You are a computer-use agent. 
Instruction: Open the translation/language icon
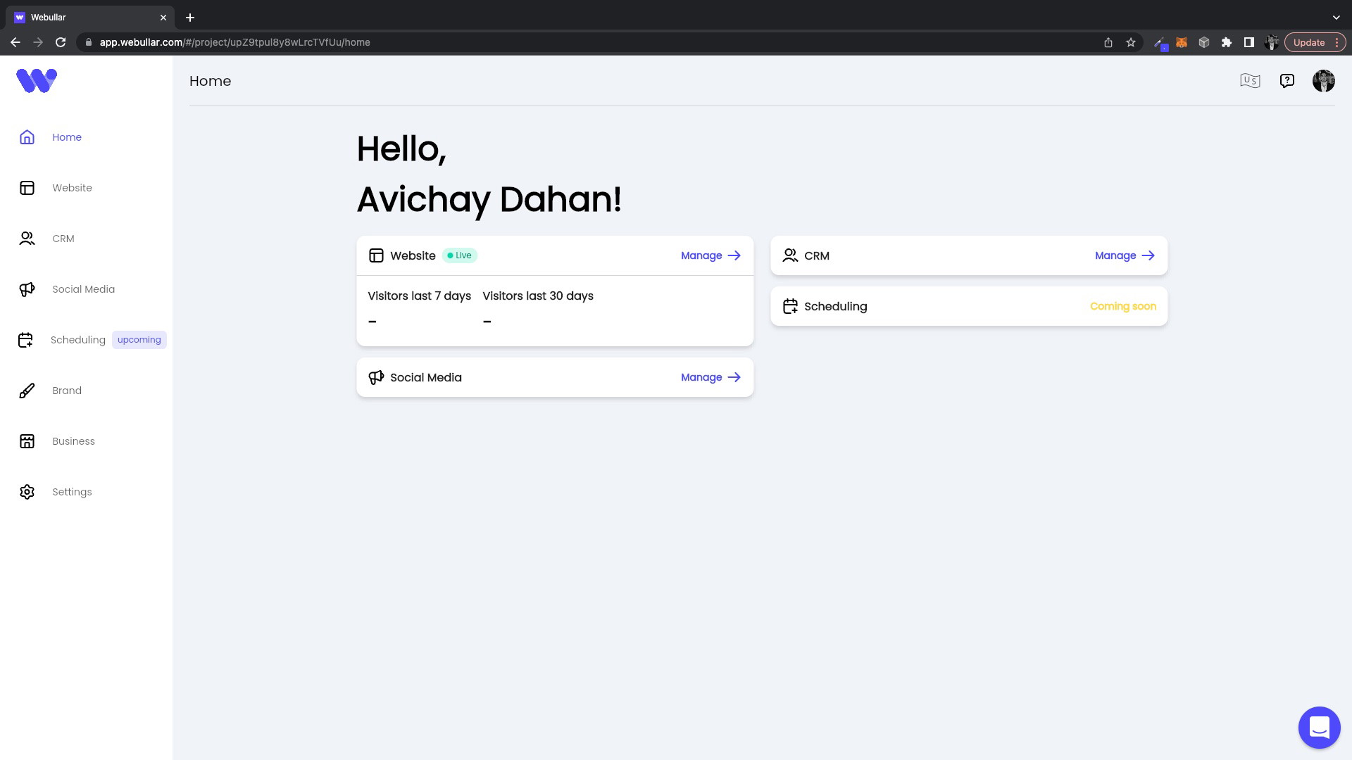point(1250,81)
